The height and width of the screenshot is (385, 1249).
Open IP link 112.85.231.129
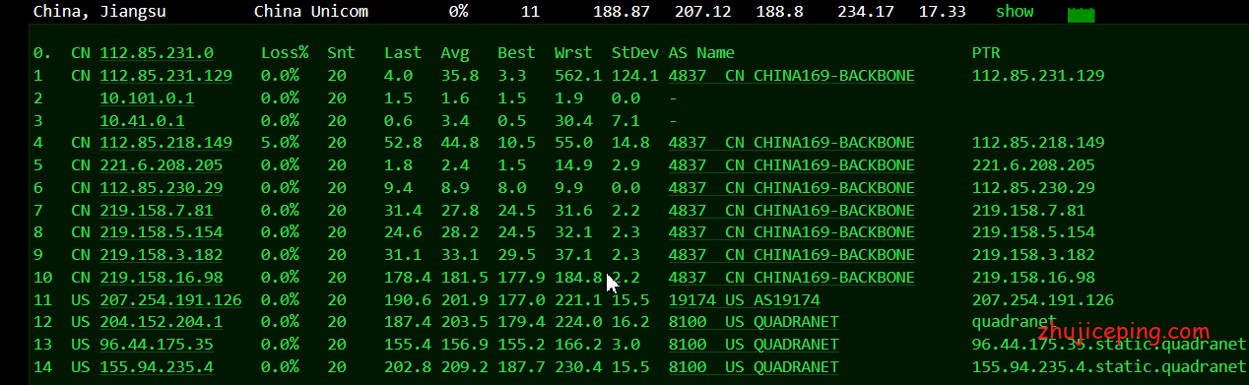pyautogui.click(x=166, y=75)
